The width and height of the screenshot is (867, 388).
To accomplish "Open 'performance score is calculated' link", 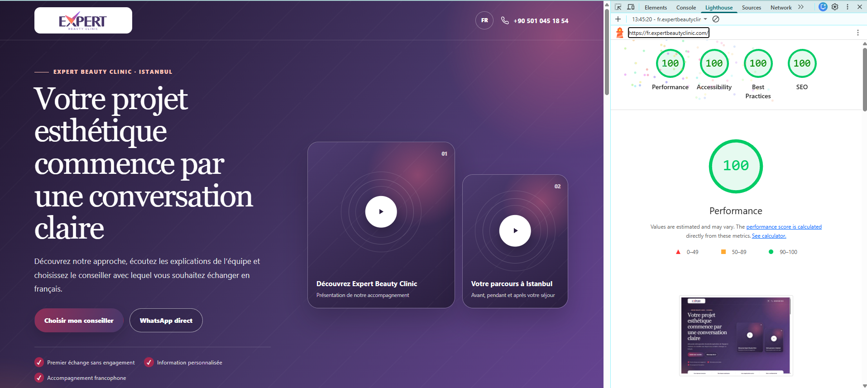I will (x=784, y=227).
